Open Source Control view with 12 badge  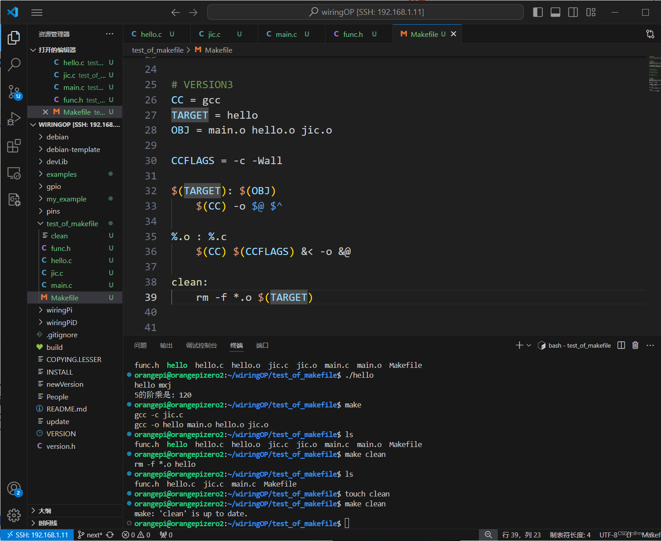[14, 92]
